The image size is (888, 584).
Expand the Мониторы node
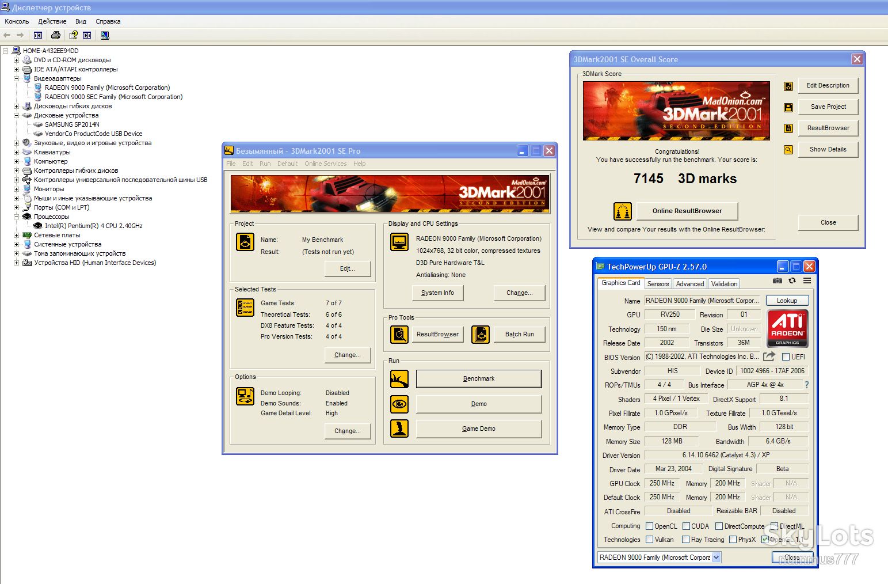[x=16, y=189]
